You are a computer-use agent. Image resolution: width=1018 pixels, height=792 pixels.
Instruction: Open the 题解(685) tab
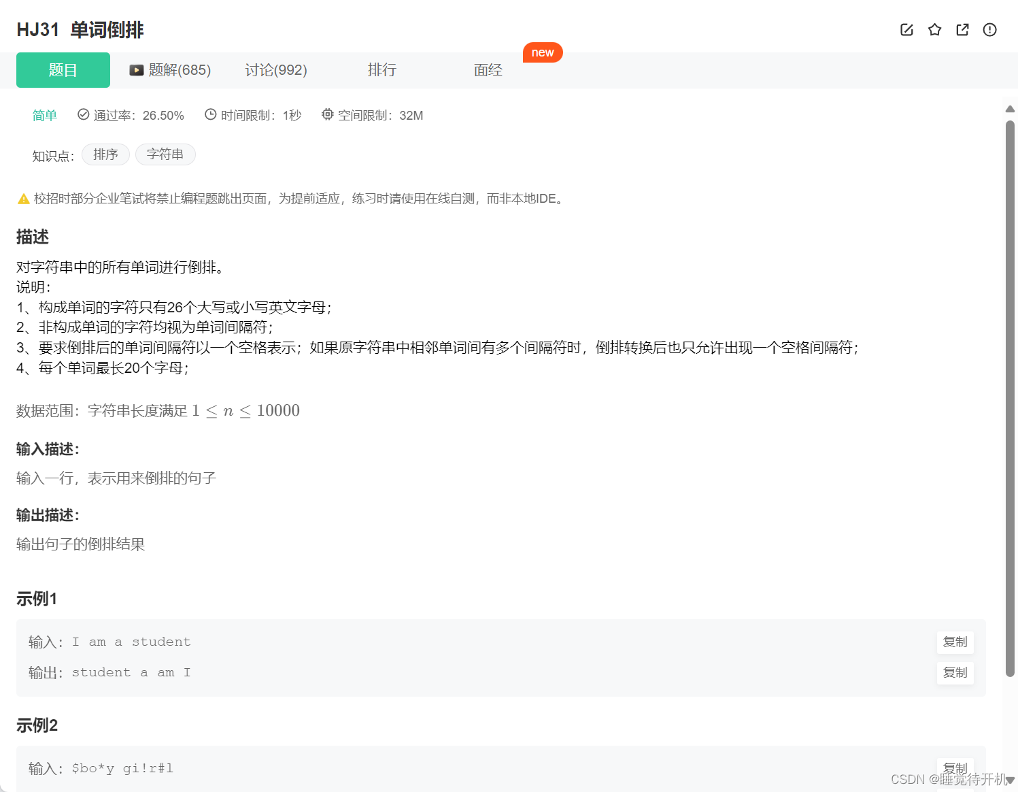[171, 70]
